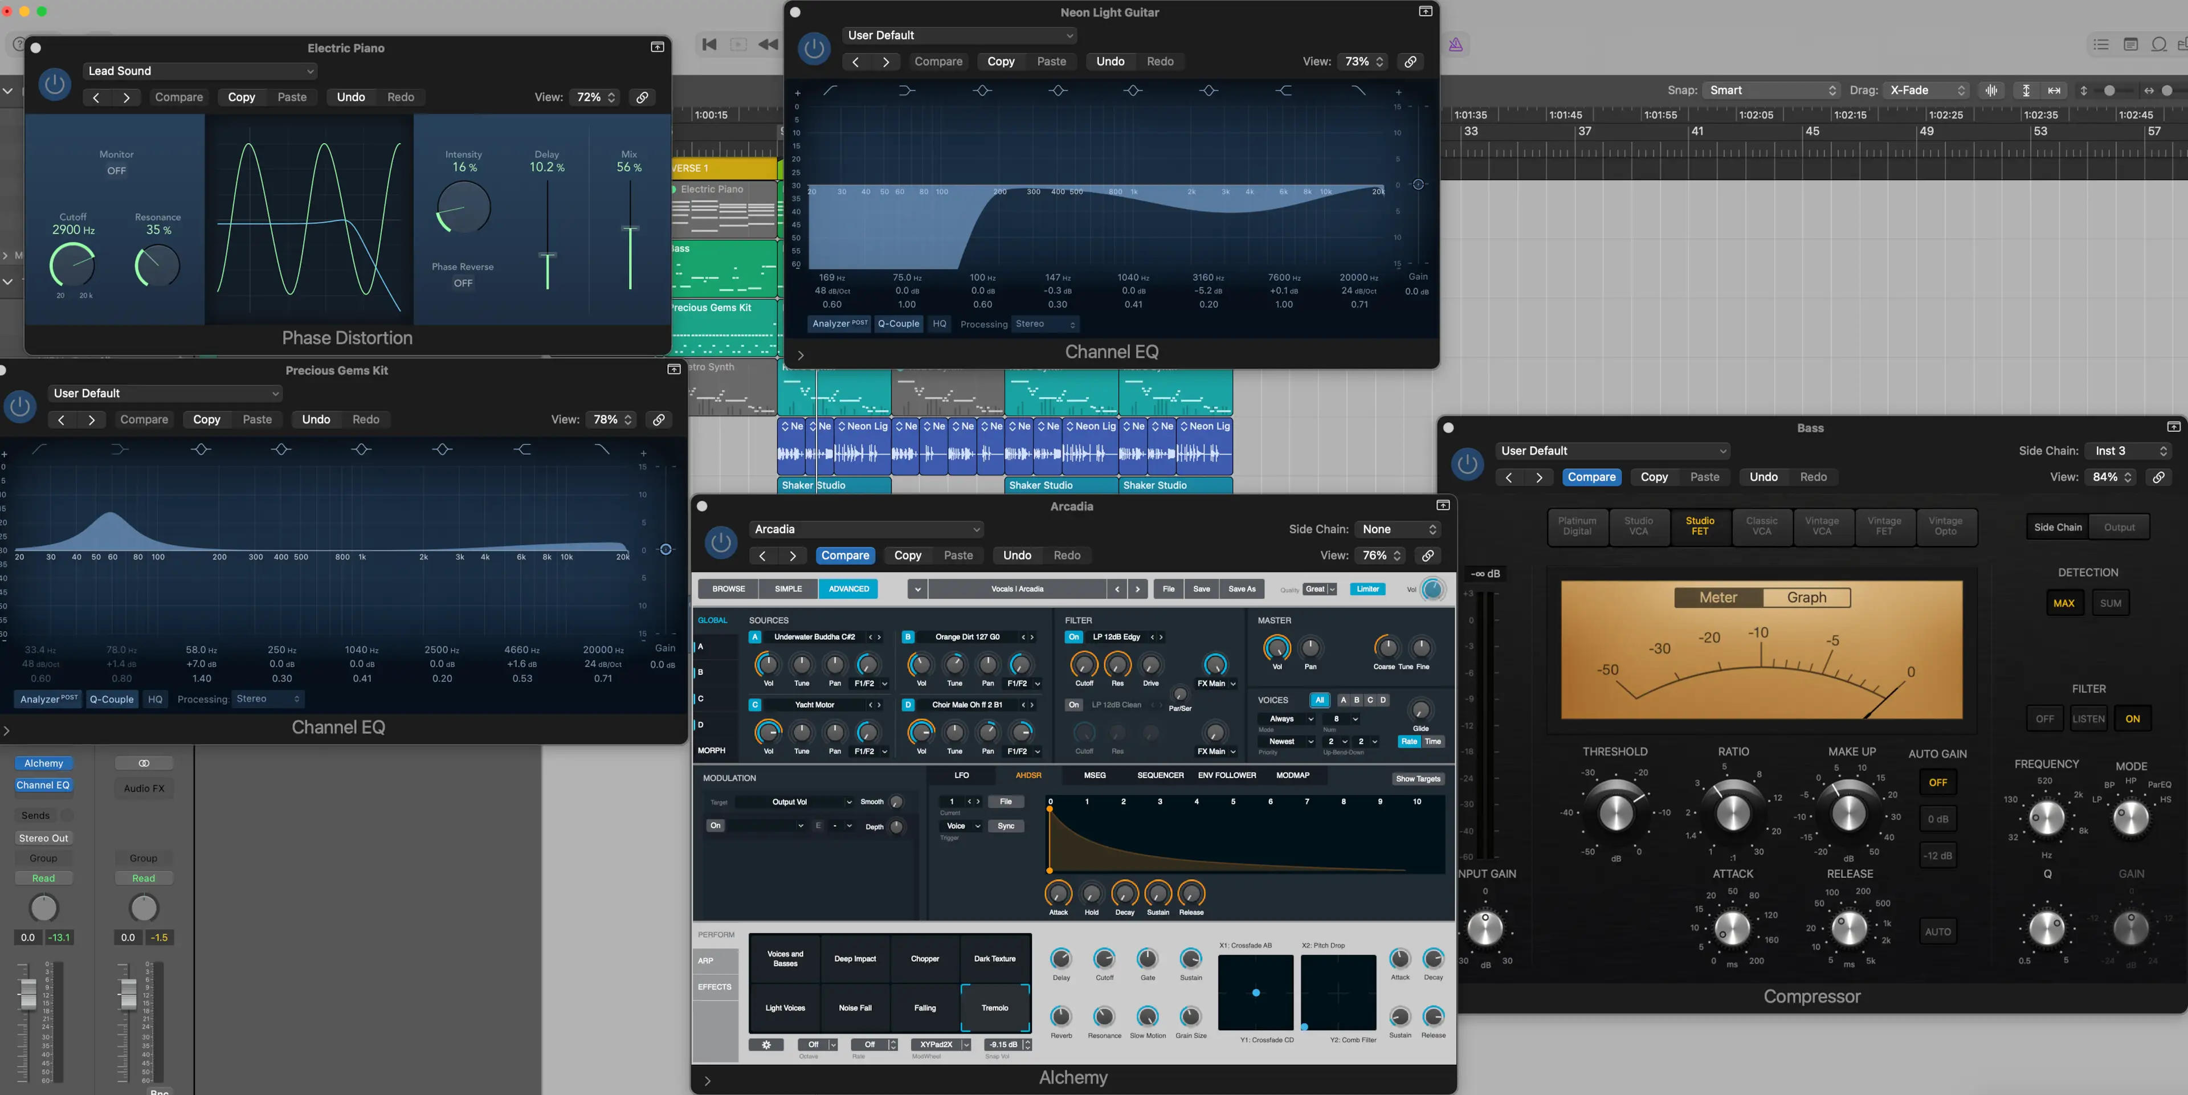This screenshot has width=2188, height=1095.
Task: Click Show Targets button in Alchemy
Action: (x=1418, y=779)
